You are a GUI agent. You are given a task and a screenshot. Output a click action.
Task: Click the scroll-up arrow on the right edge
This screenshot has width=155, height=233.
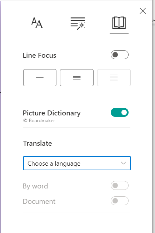tap(154, 21)
